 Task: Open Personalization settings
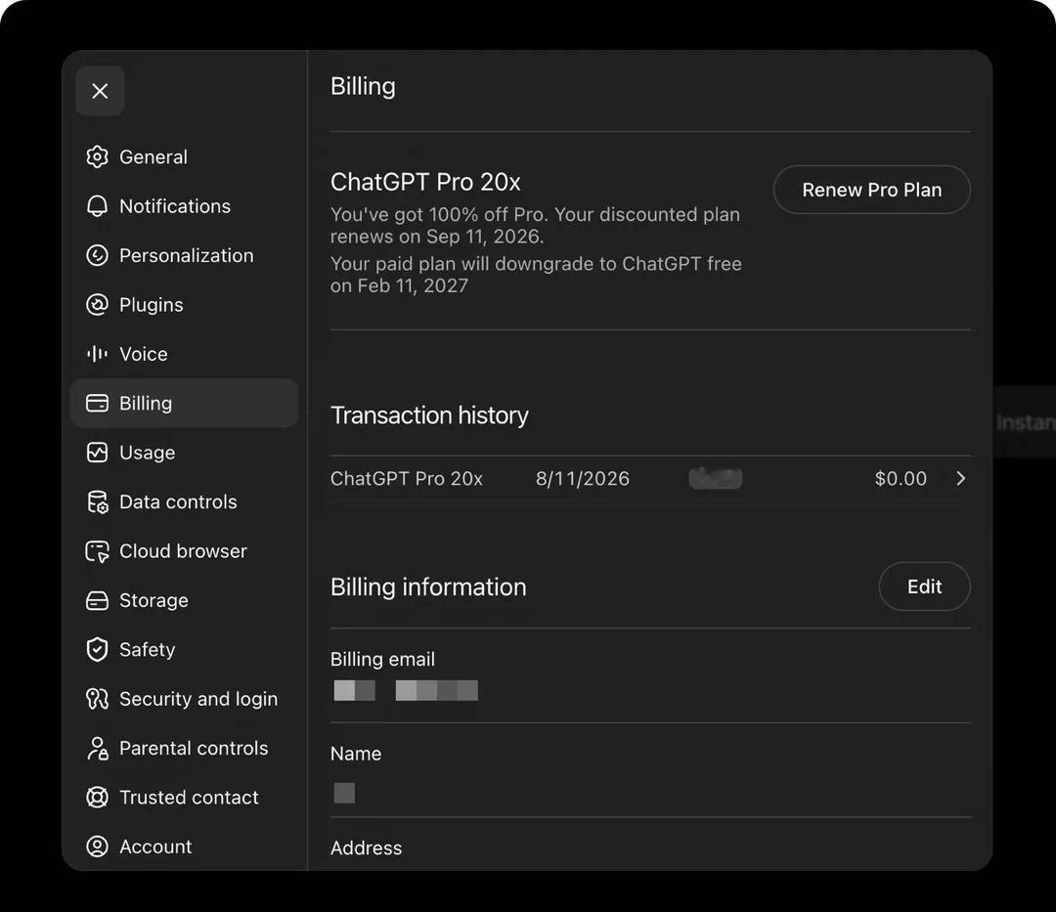point(184,255)
